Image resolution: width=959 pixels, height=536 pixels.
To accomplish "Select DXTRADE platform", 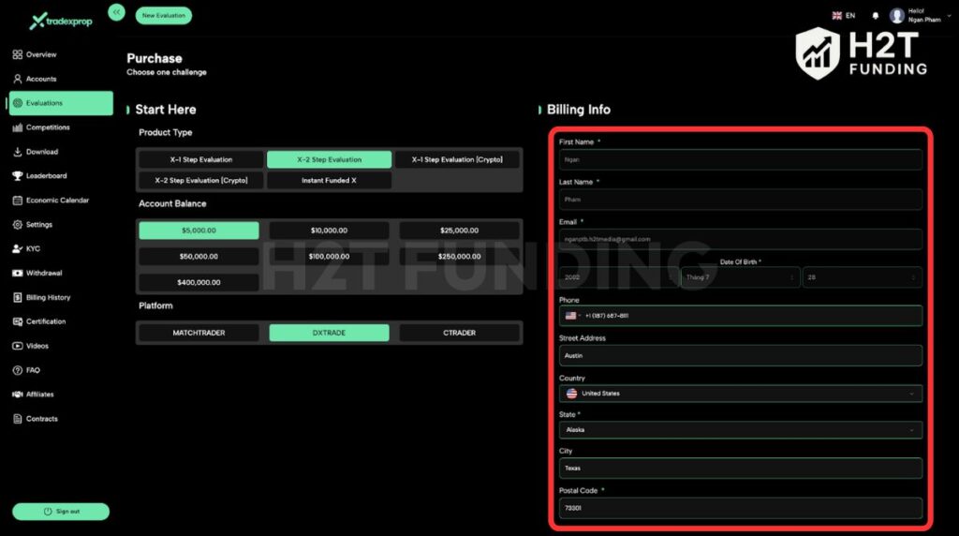I will point(329,333).
